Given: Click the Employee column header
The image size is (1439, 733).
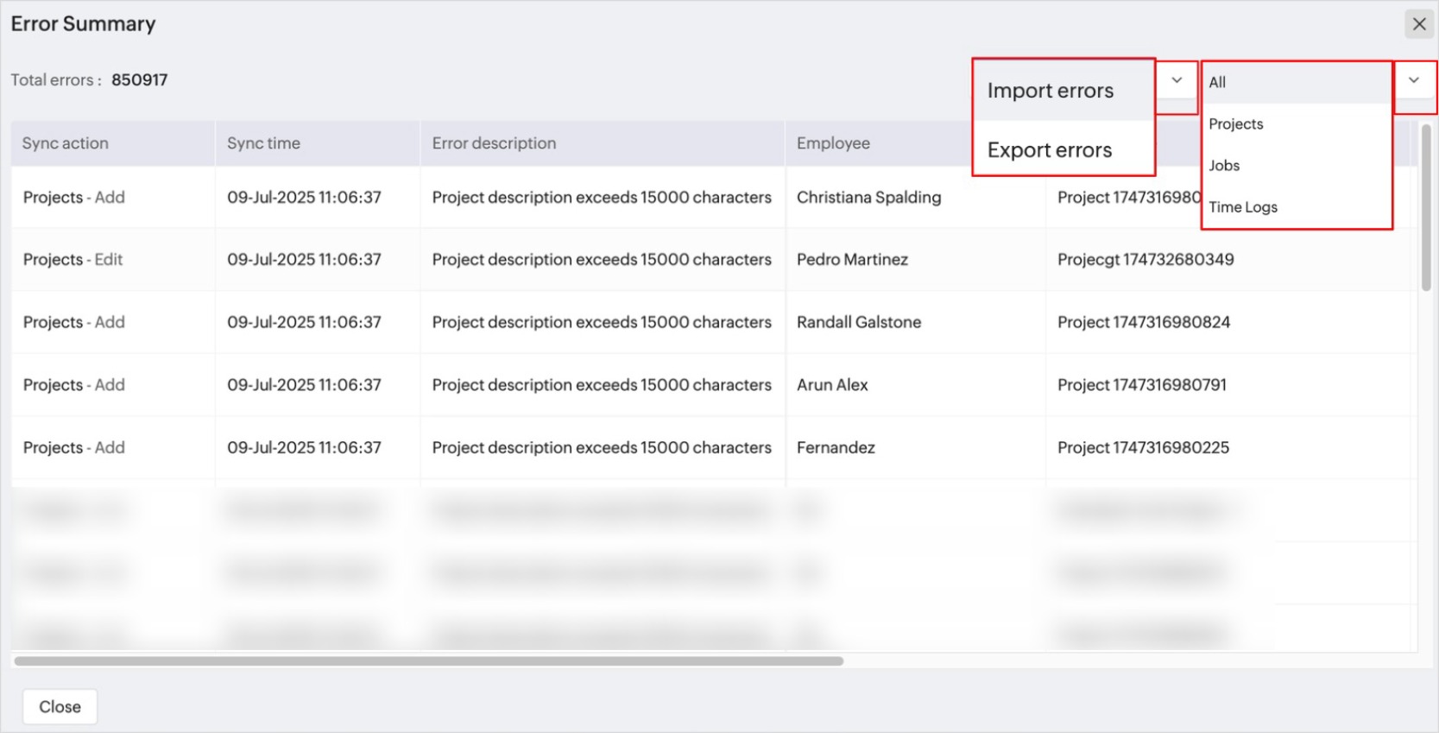Looking at the screenshot, I should (833, 143).
